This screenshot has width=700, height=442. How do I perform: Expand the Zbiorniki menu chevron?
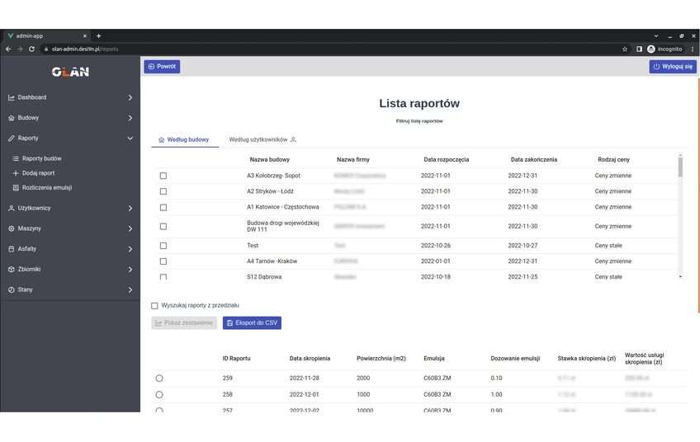(x=130, y=270)
